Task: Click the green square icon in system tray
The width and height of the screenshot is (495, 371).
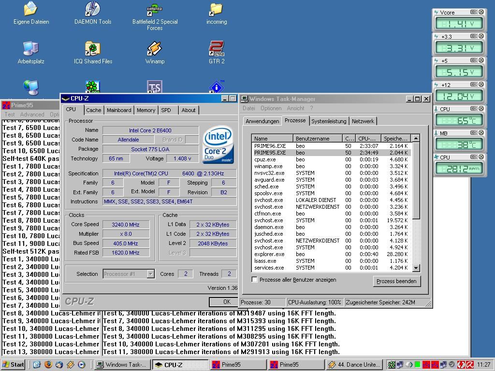Action: tap(417, 365)
